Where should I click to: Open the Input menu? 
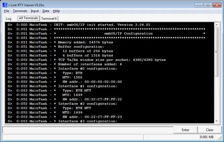(35, 11)
